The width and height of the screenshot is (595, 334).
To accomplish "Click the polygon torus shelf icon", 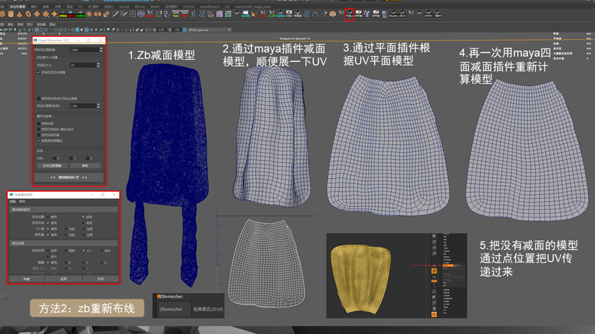I will [28, 14].
